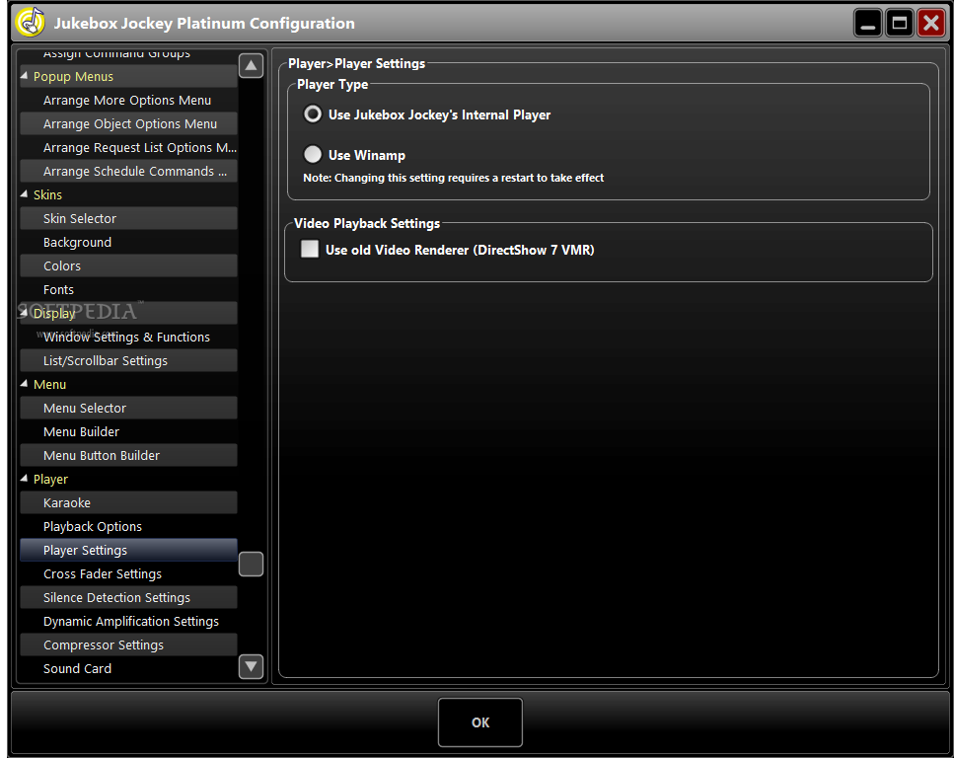Collapse the Display tree group
This screenshot has height=758, width=954.
pos(25,313)
